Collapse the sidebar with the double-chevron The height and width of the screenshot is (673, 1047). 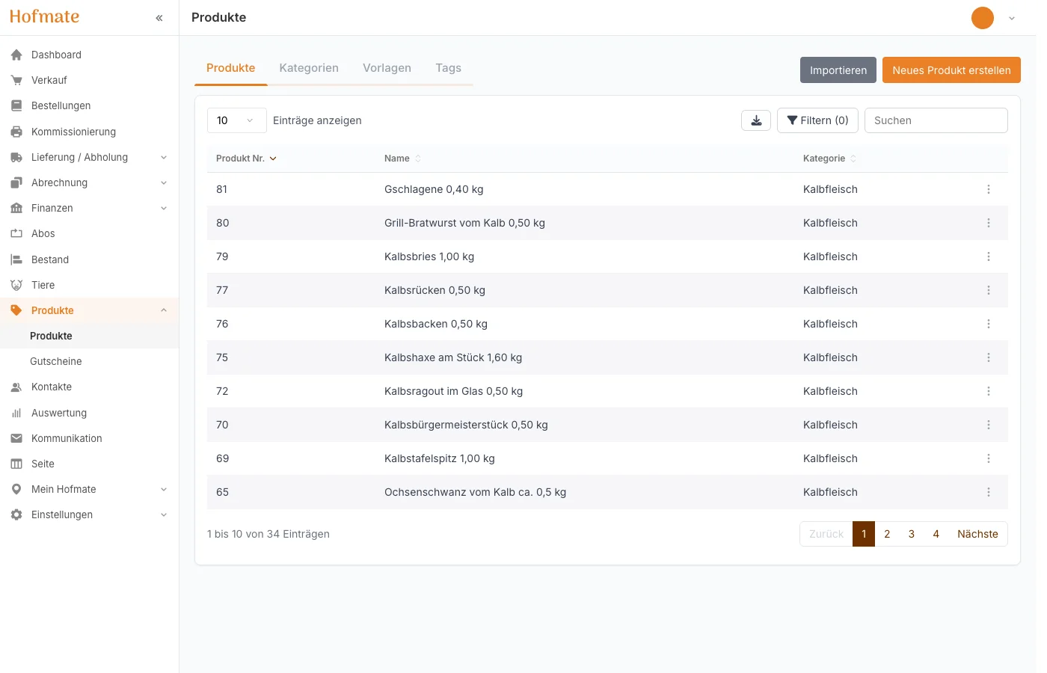click(158, 17)
